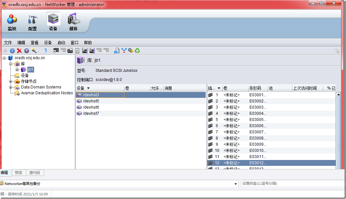Viewport: 346px width, 199px height.
Task: Click the 设置标签 tag input field
Action: pos(292,183)
